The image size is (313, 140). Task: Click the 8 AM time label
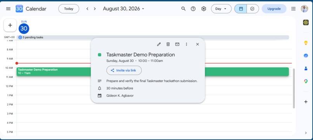click(x=10, y=50)
